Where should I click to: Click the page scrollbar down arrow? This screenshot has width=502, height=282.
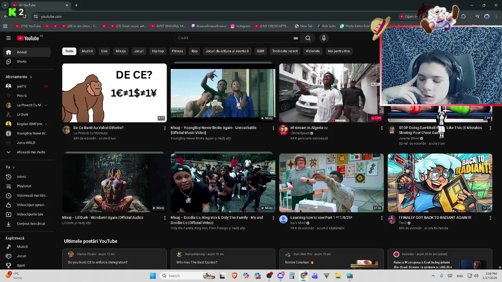coord(500,268)
